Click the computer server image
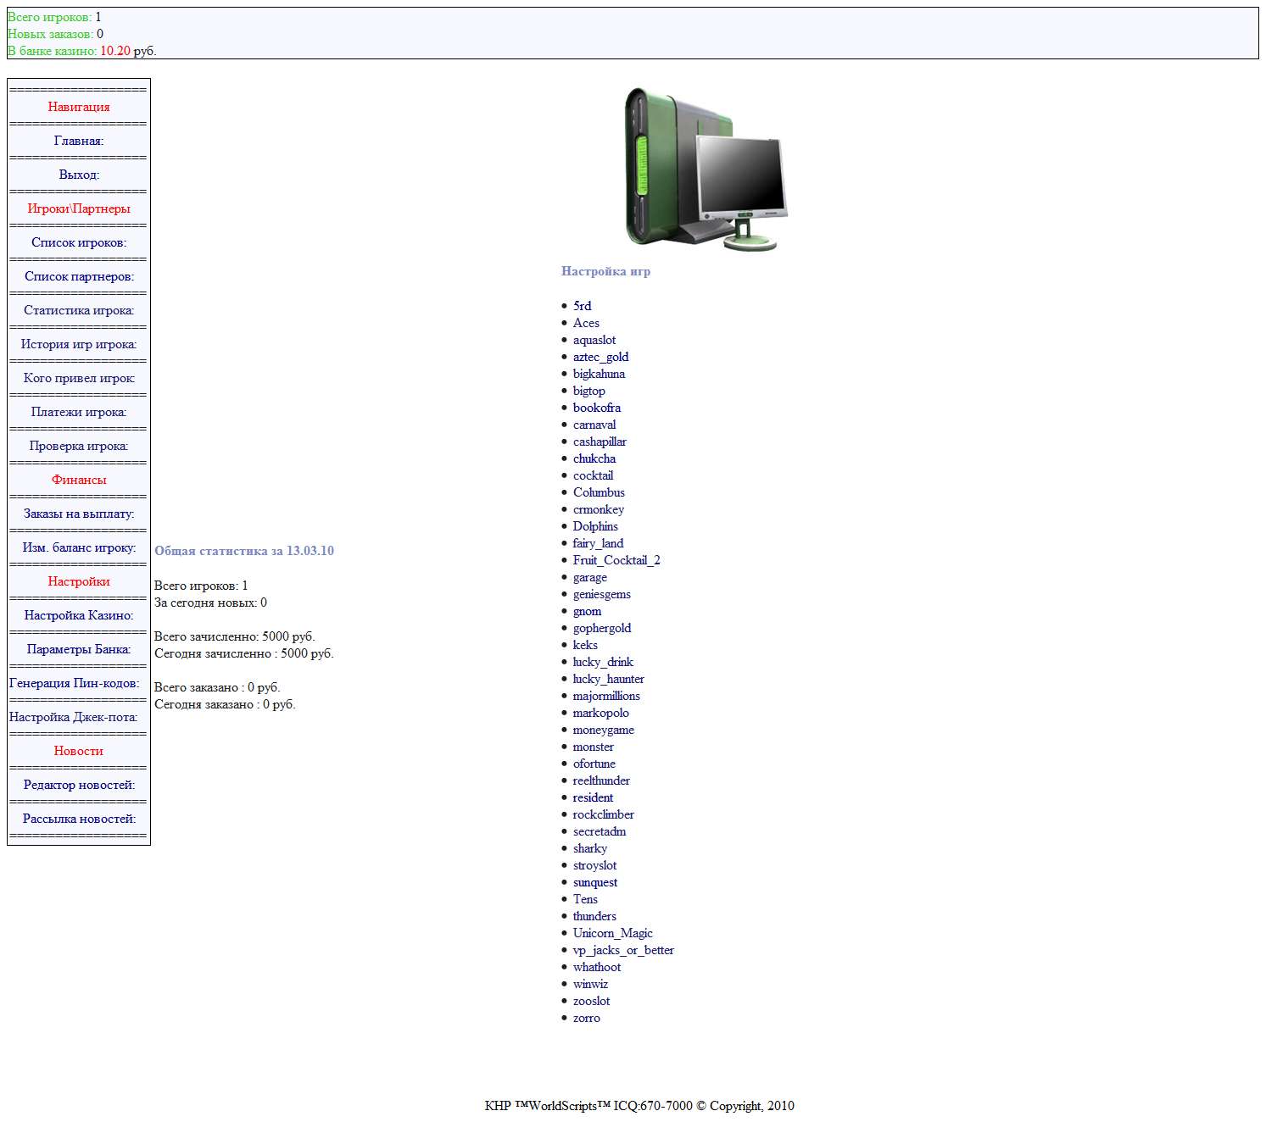1266x1122 pixels. coord(706,169)
